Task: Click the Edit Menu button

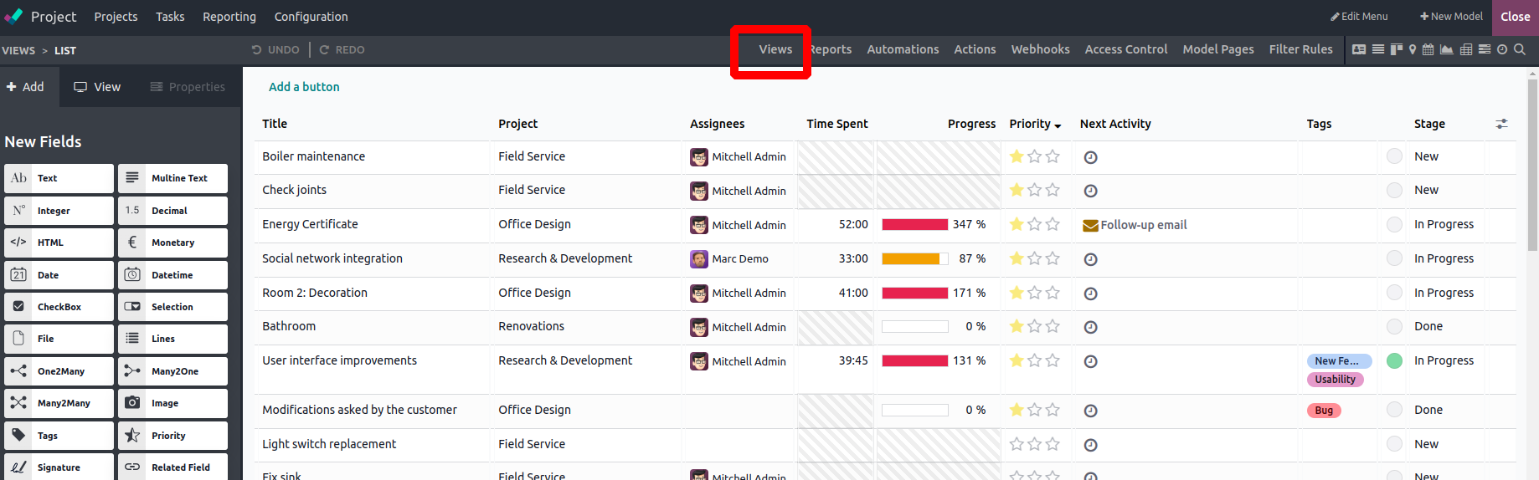Action: coord(1359,17)
